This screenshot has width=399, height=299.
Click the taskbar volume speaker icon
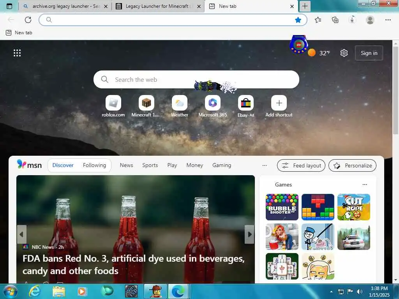coord(360,291)
